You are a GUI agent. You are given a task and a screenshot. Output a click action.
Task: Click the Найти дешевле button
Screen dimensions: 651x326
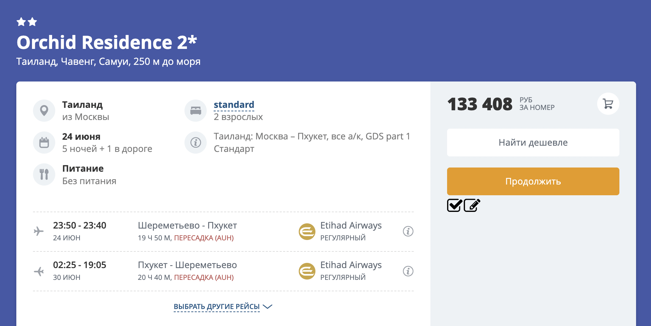533,143
